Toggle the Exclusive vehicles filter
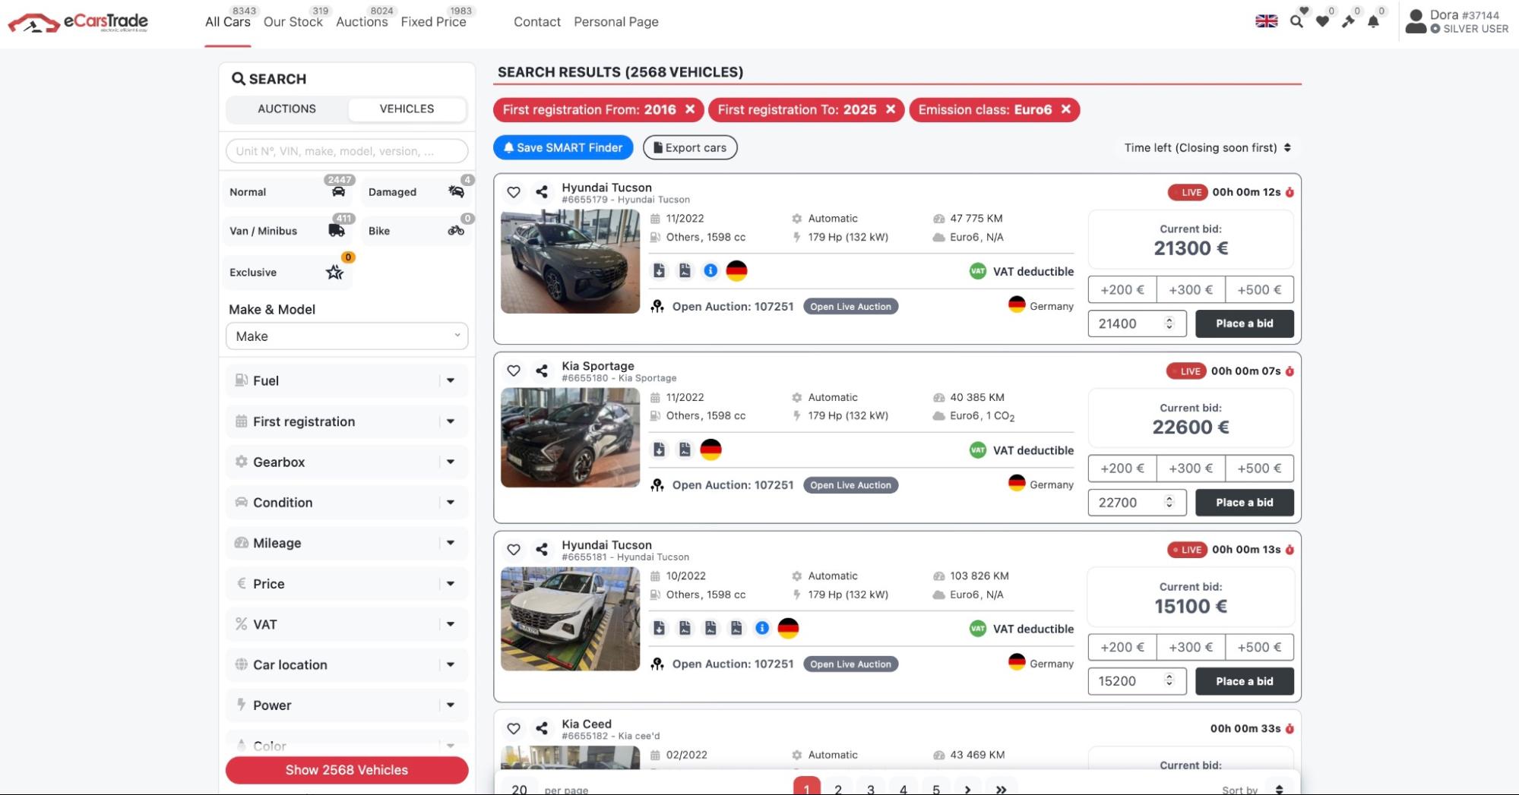1519x795 pixels. (286, 273)
